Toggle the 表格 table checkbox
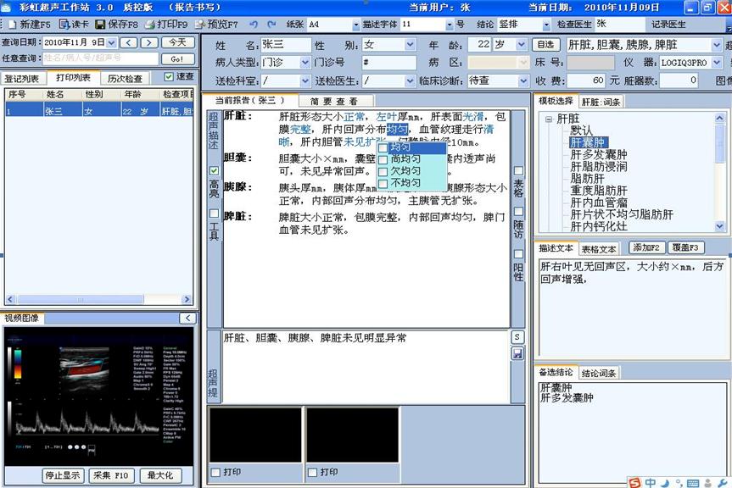This screenshot has height=488, width=732. pos(518,170)
